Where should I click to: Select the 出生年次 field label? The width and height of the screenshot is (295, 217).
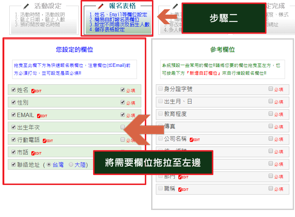pyautogui.click(x=29, y=127)
